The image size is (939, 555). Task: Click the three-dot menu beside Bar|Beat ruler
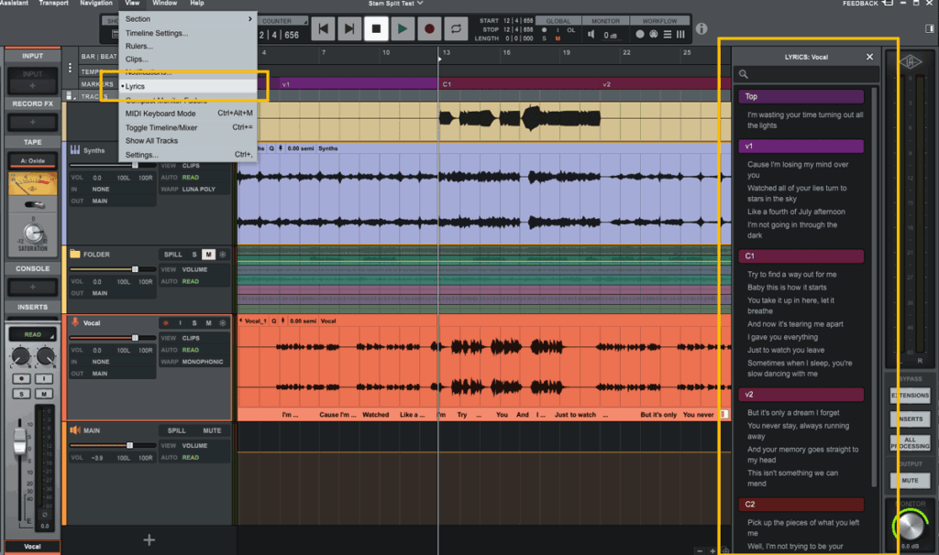70,68
